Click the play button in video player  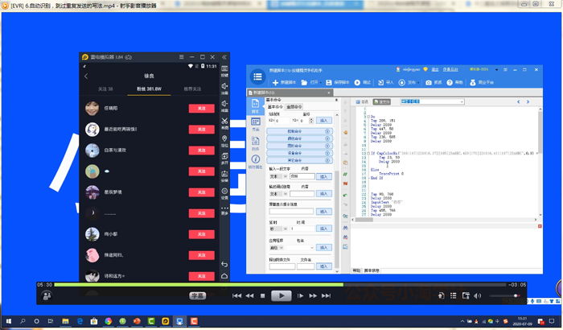pos(281,296)
